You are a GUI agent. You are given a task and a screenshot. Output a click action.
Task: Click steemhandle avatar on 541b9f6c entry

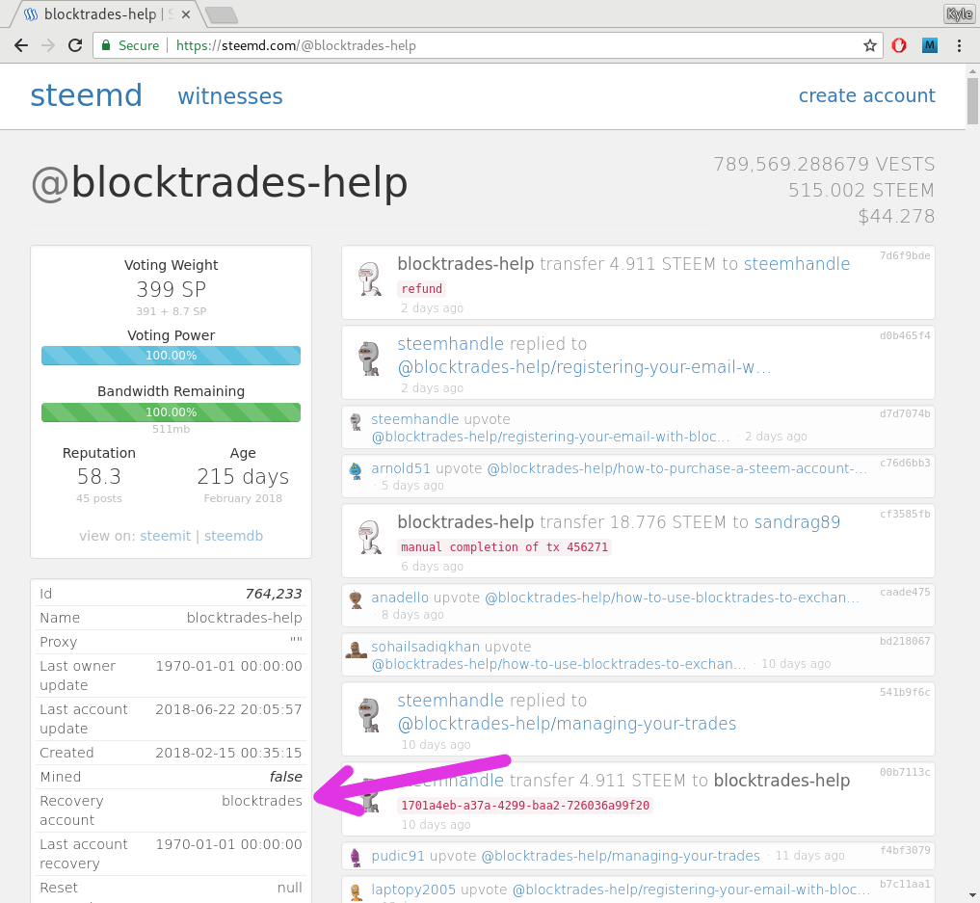click(x=370, y=715)
